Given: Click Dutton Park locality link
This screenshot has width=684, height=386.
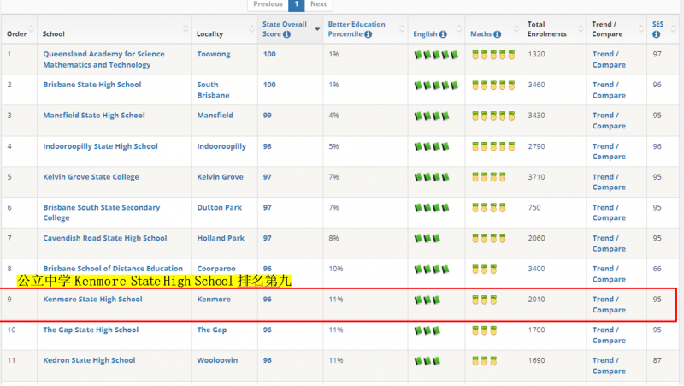Looking at the screenshot, I should (220, 207).
